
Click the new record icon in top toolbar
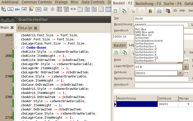tap(115, 11)
